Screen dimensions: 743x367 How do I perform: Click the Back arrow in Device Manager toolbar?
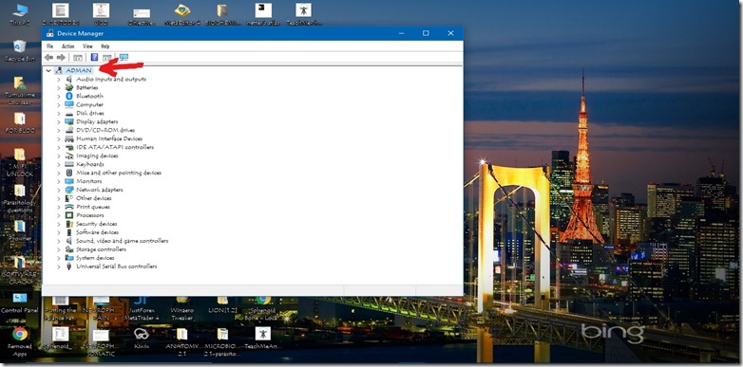pos(48,57)
